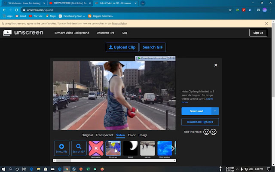Viewport: 275px width, 172px height.
Task: Rate result with sad smiley
Action: click(213, 132)
